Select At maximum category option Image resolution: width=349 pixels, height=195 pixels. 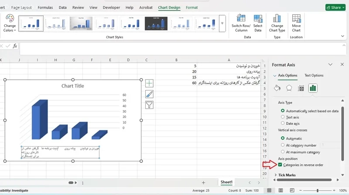(283, 152)
